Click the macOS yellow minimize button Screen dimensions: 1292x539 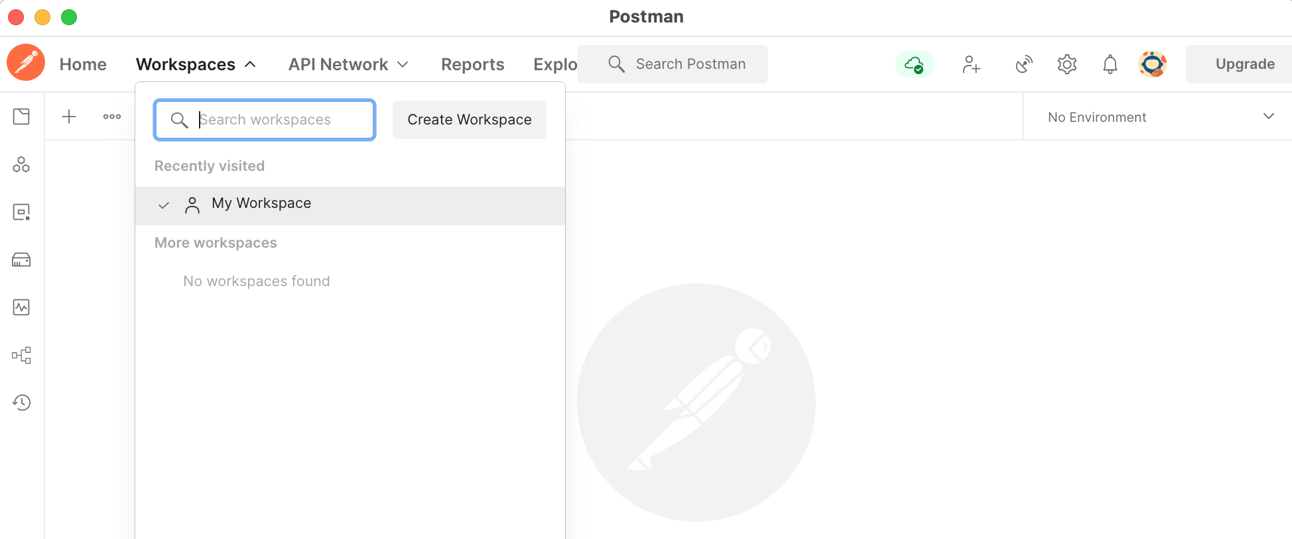[42, 17]
